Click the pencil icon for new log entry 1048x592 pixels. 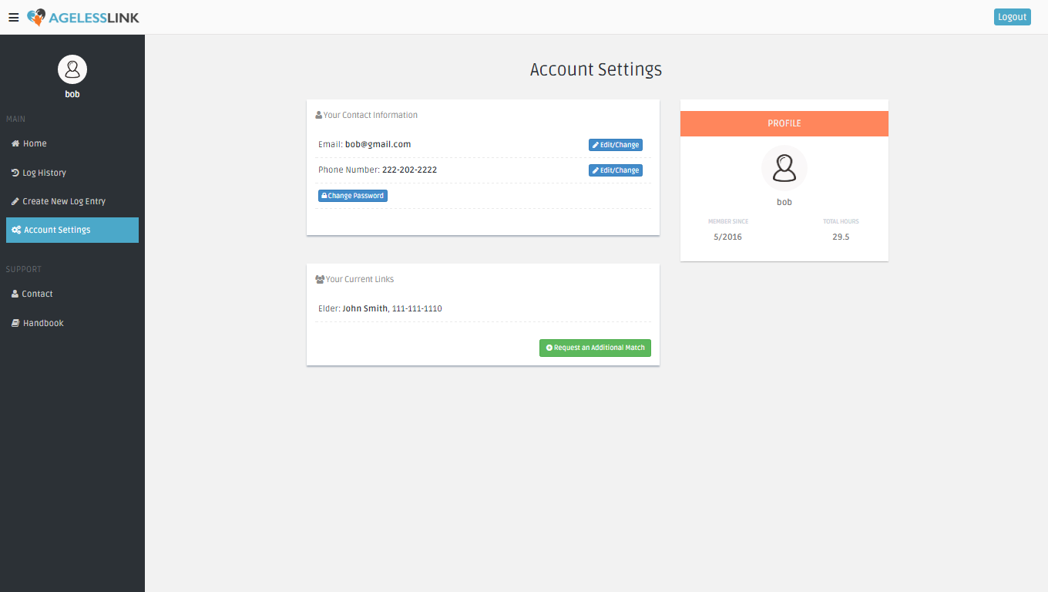15,201
